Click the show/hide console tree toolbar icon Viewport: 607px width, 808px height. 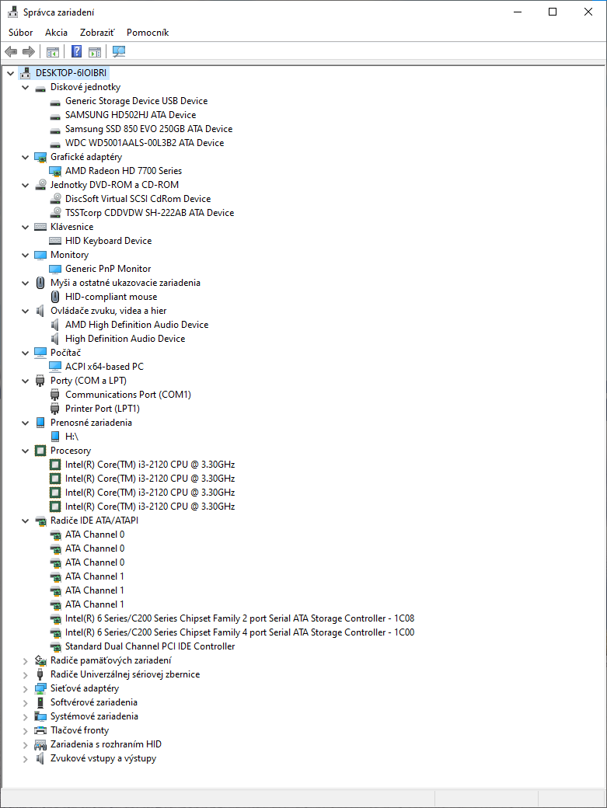coord(53,51)
